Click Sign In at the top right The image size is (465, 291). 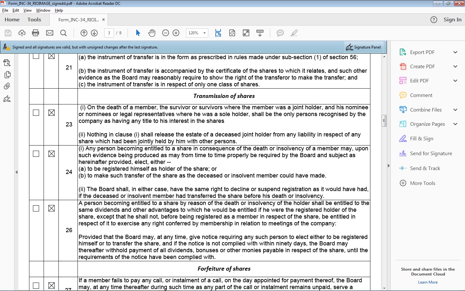[452, 19]
